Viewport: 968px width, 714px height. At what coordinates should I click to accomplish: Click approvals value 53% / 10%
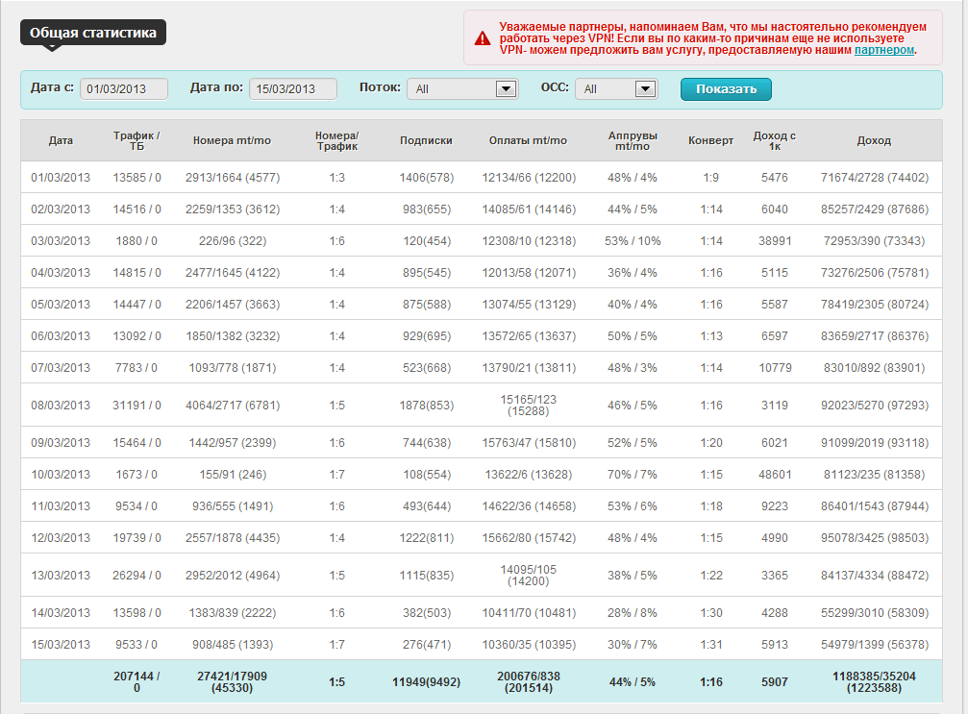[633, 240]
